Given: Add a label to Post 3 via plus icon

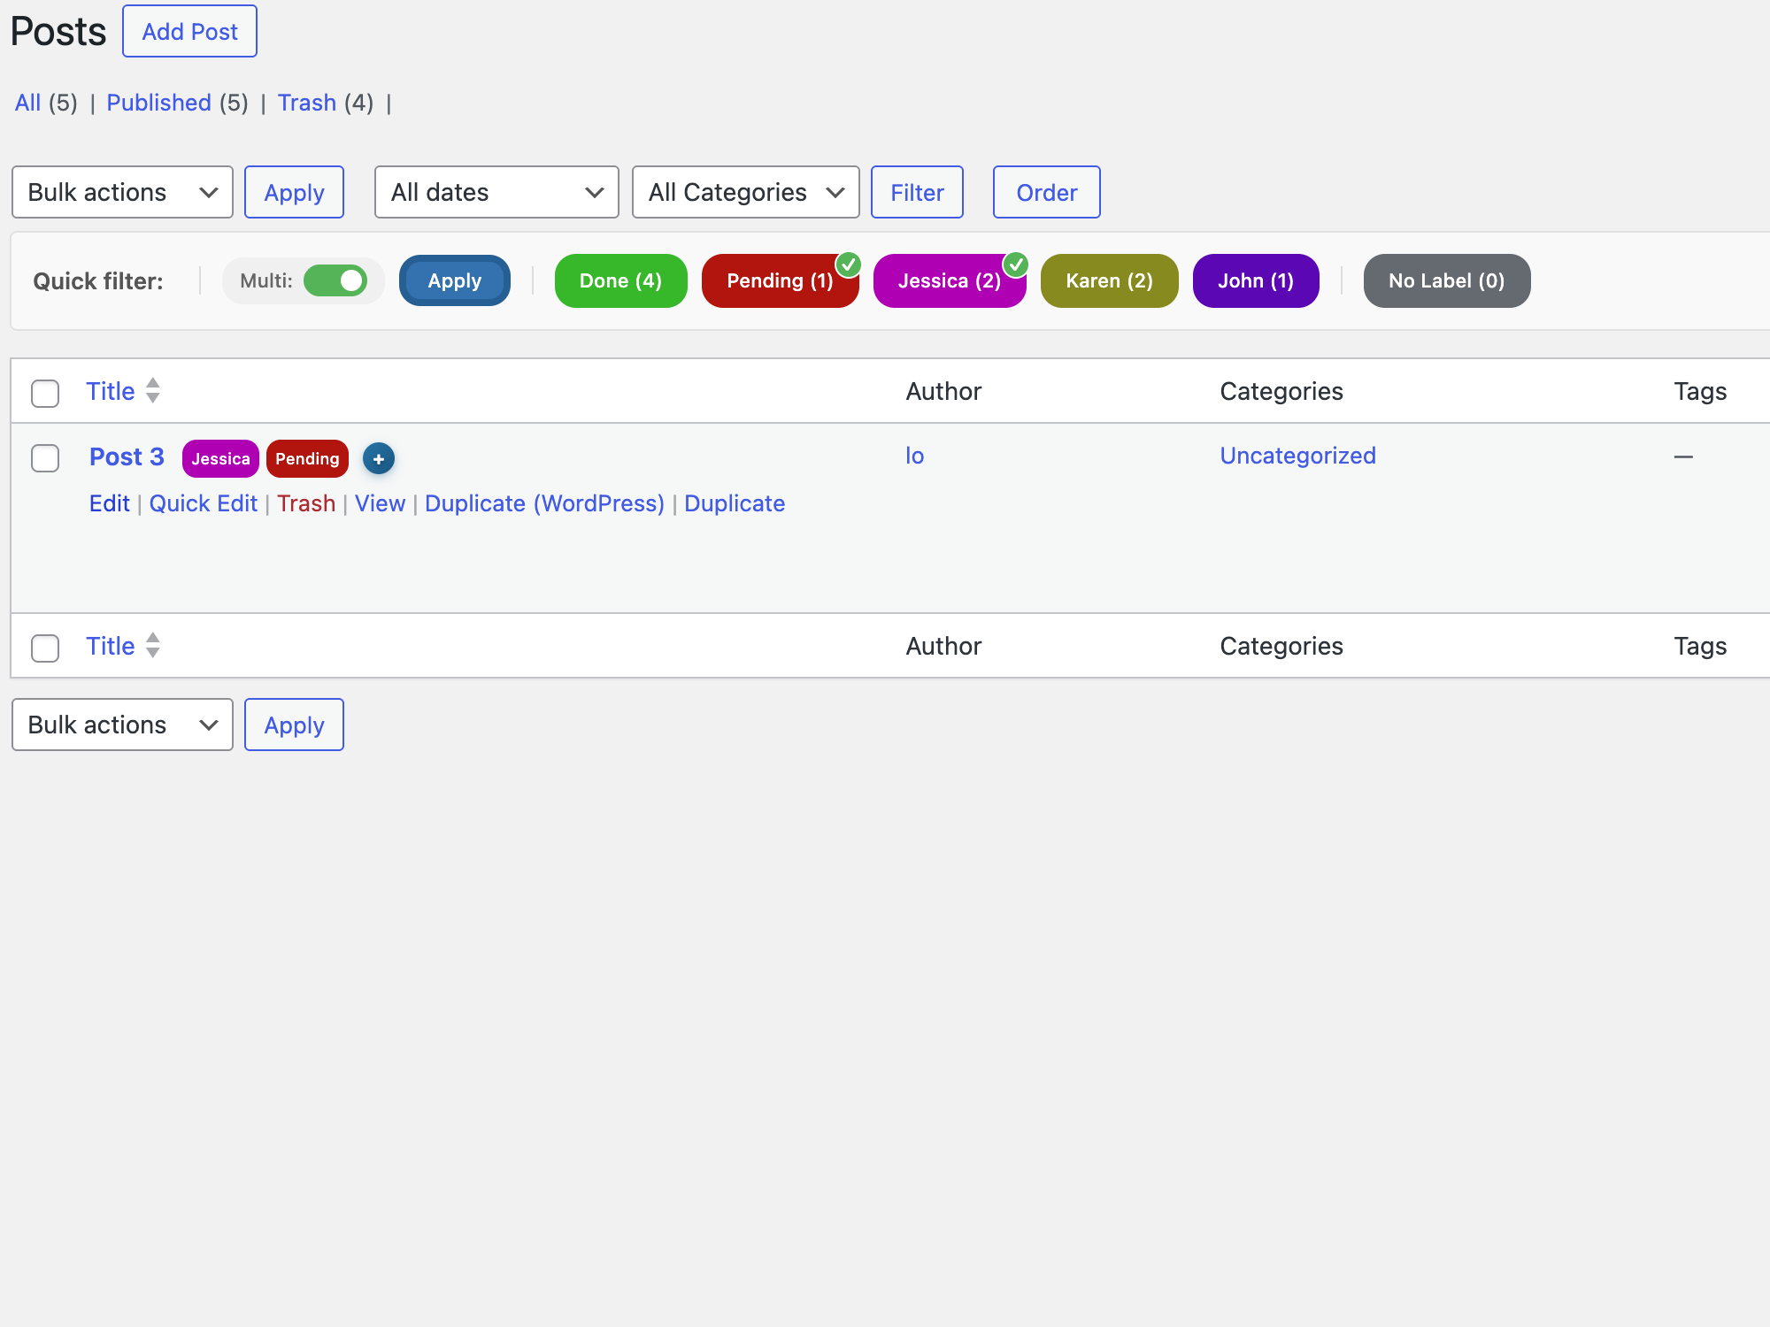Looking at the screenshot, I should tap(378, 458).
